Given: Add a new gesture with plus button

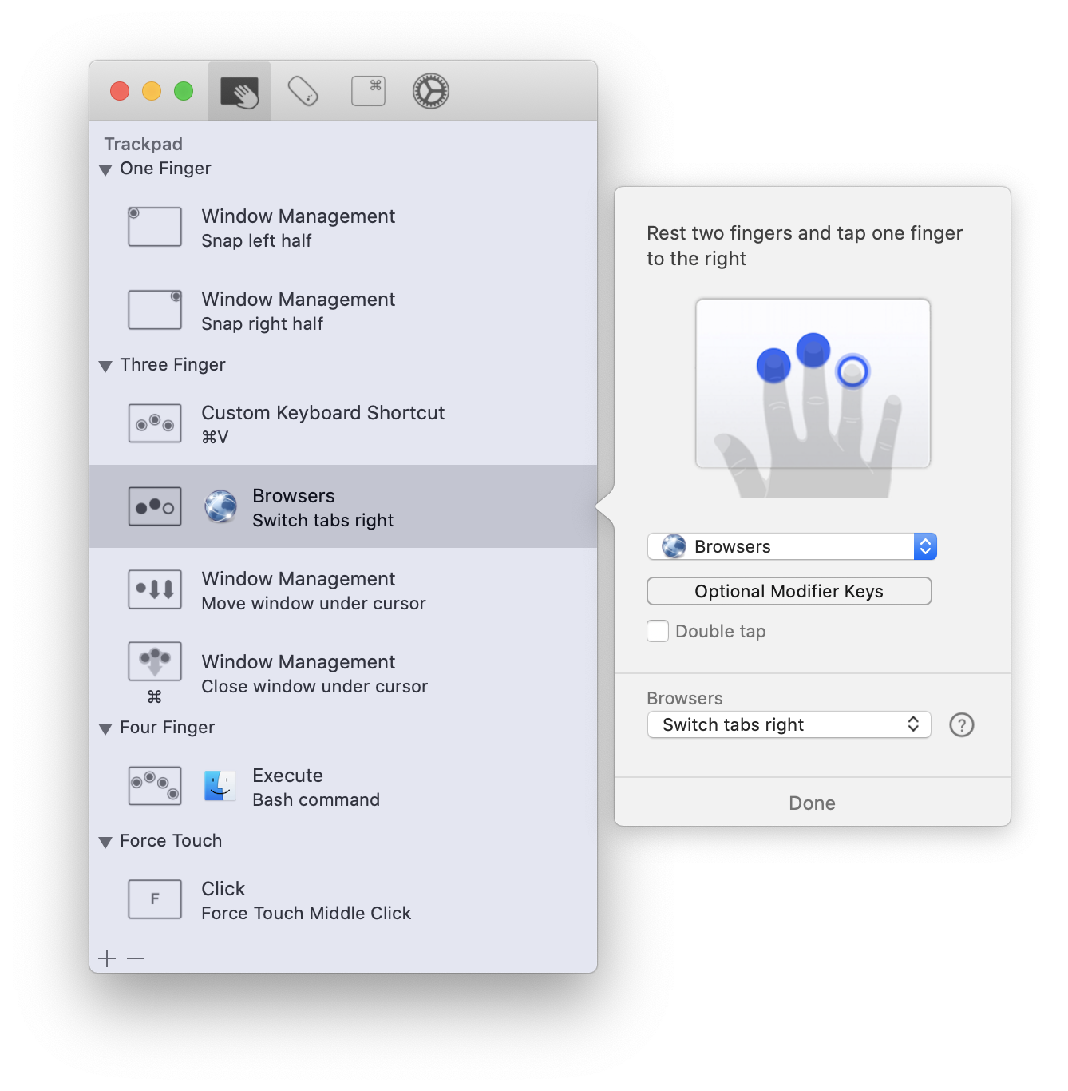Looking at the screenshot, I should coord(107,958).
